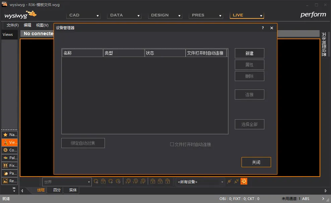
Task: Open the 编辑 menu
Action: point(27,25)
